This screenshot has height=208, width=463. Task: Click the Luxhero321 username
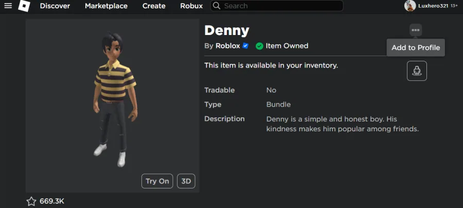pyautogui.click(x=433, y=6)
